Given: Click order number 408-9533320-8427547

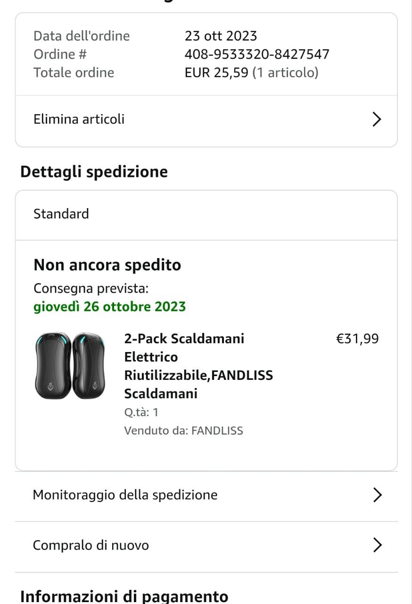Looking at the screenshot, I should (x=257, y=54).
